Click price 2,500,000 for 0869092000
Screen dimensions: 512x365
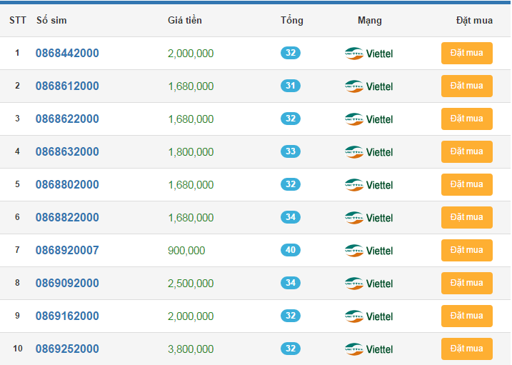[191, 284]
